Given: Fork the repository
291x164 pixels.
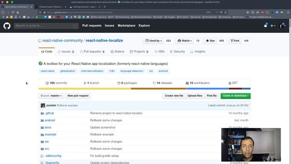Looking at the screenshot, I should [235, 41].
